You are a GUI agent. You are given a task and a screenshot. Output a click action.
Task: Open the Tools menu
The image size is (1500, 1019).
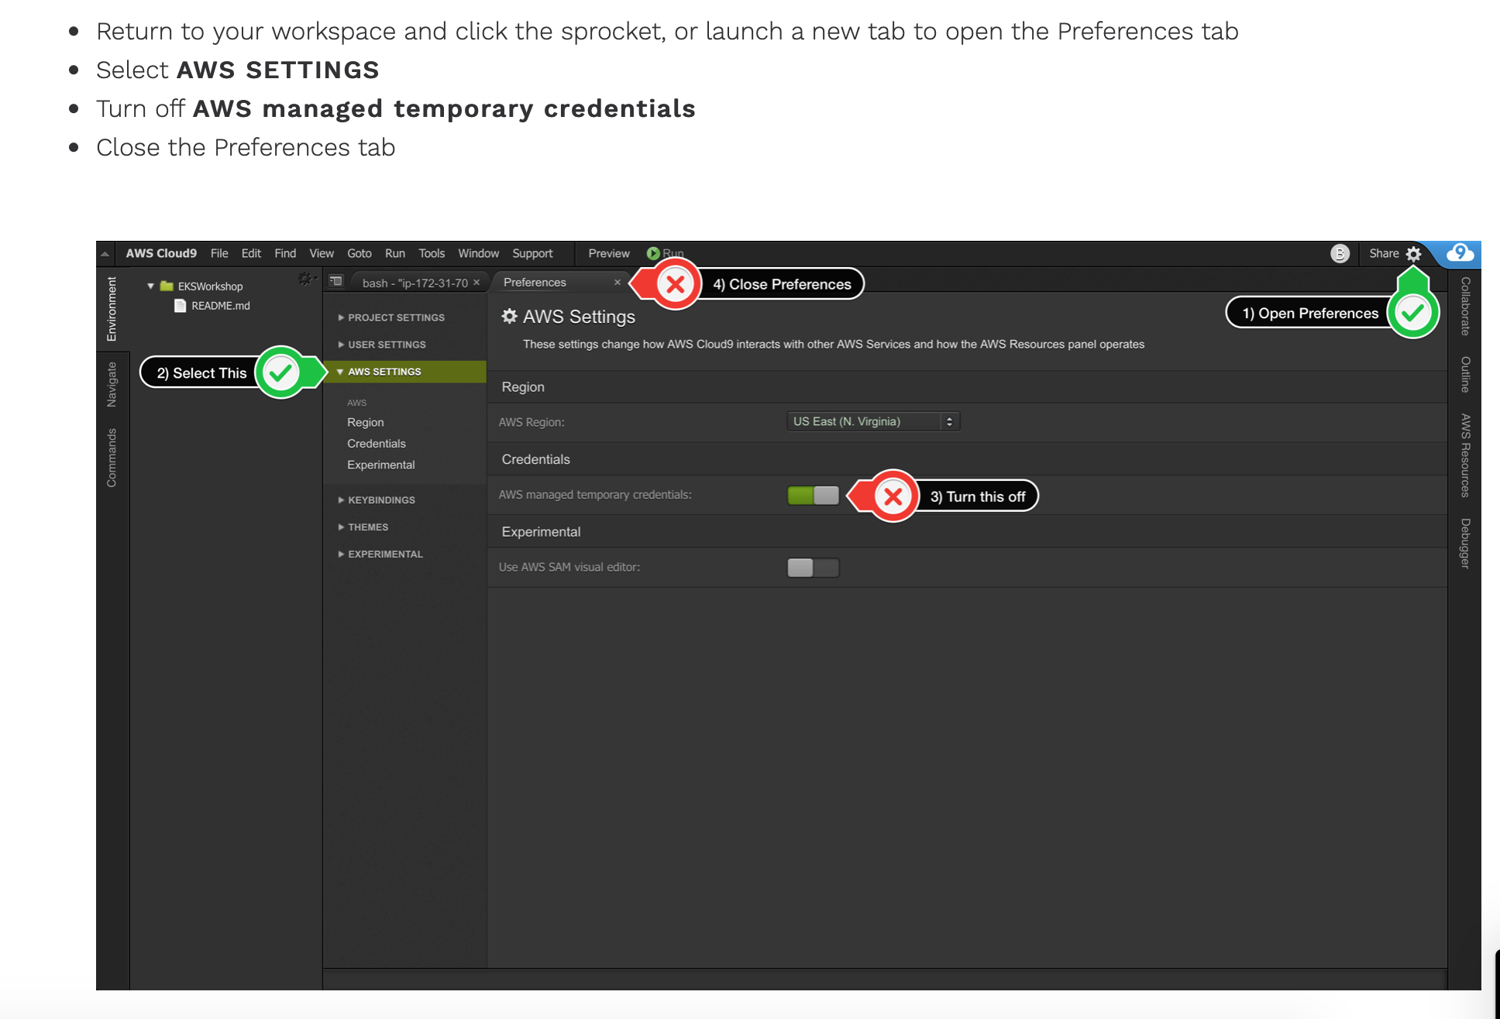click(432, 253)
